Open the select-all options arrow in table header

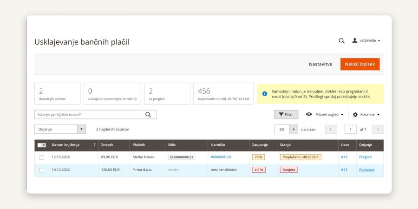(x=44, y=145)
